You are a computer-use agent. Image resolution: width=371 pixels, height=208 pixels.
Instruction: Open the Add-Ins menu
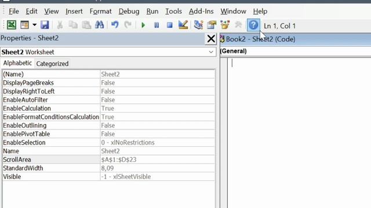(201, 11)
